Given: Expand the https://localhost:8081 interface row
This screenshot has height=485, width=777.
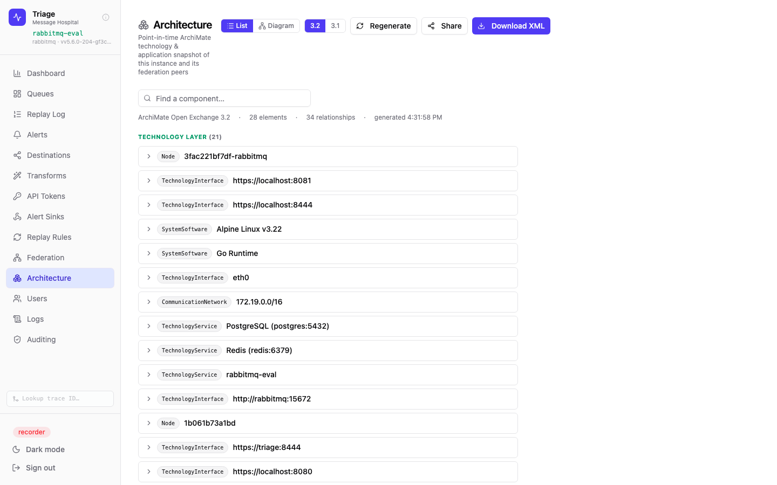Looking at the screenshot, I should pos(328,181).
